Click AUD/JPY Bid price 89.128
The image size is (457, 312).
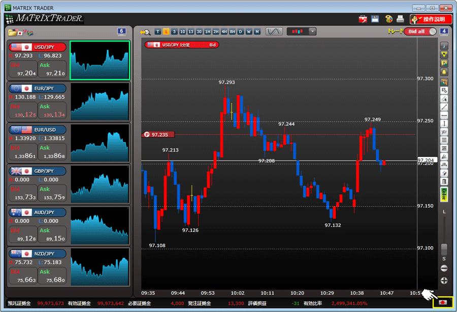(x=23, y=235)
